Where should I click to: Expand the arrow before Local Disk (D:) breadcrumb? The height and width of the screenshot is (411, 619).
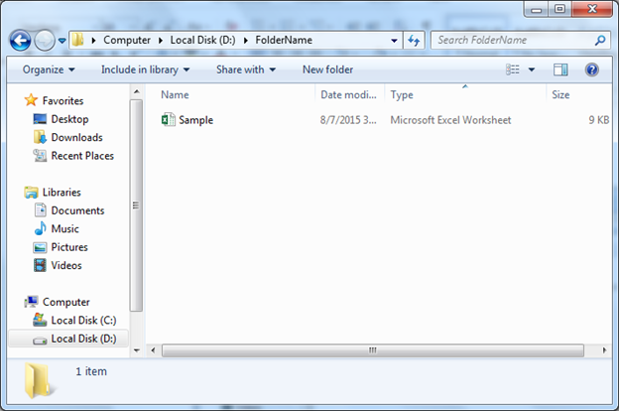pyautogui.click(x=161, y=41)
